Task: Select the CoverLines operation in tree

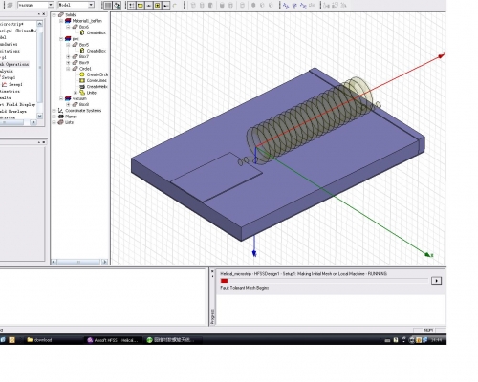Action: pos(97,80)
